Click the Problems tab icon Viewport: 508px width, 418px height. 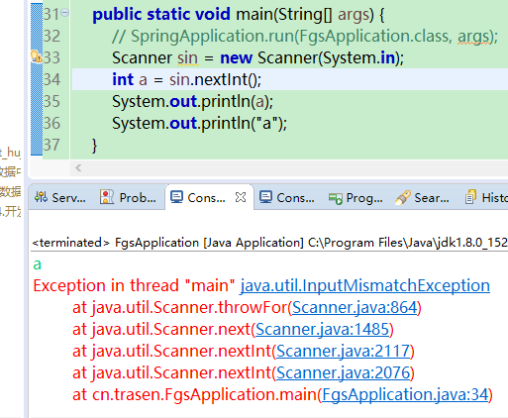click(x=107, y=197)
